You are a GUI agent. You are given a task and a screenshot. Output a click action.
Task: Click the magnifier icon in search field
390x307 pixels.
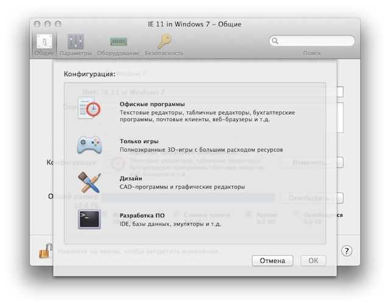click(275, 41)
